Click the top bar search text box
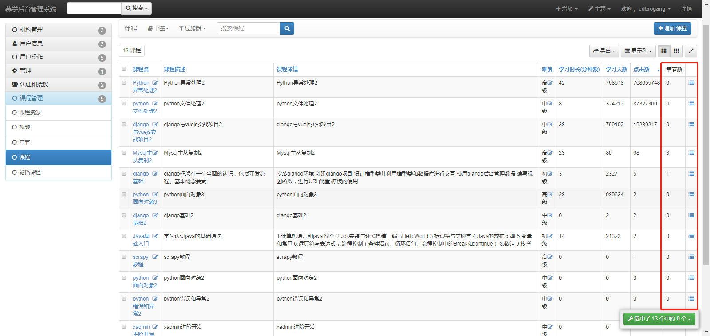This screenshot has width=710, height=336. 94,8
